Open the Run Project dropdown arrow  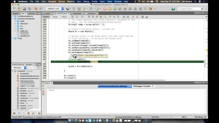coord(87,9)
